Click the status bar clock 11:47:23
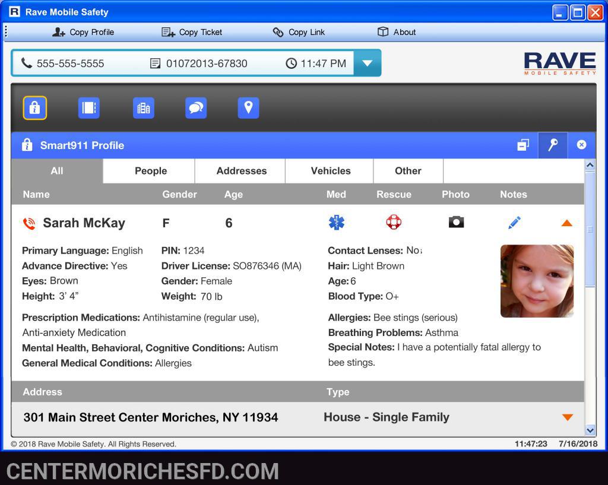 tap(531, 444)
